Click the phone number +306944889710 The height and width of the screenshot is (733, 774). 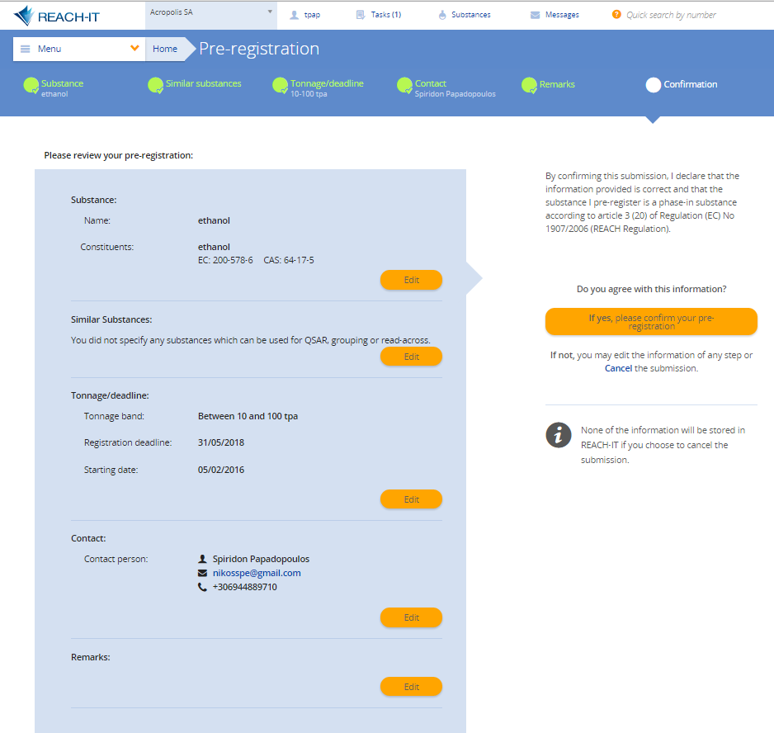click(x=245, y=587)
